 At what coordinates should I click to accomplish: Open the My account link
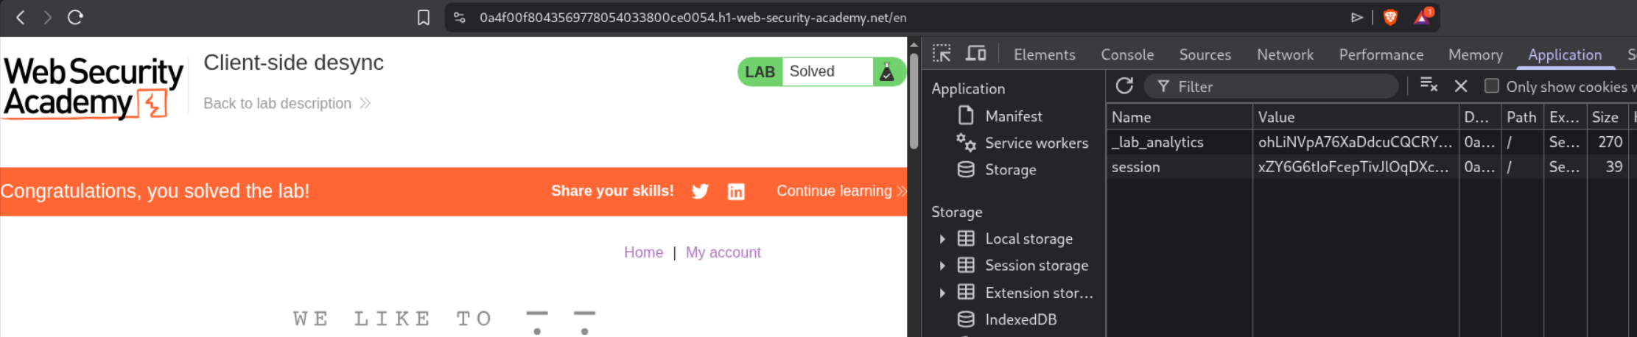[723, 252]
